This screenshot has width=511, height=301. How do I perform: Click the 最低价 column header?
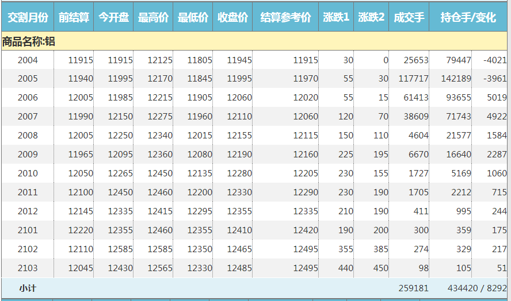pyautogui.click(x=193, y=18)
